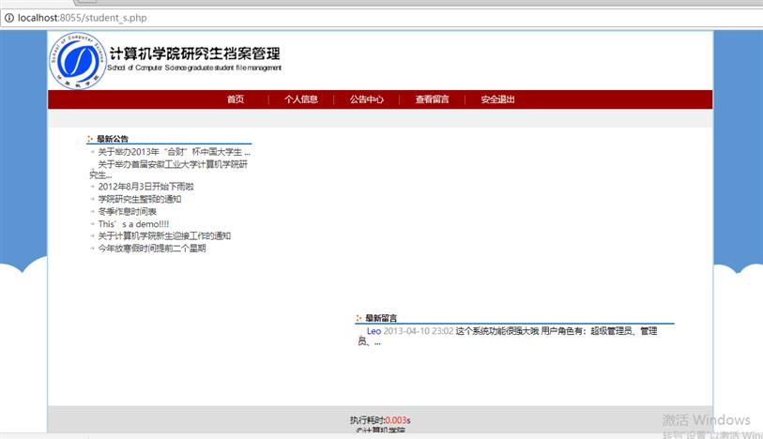Click the orange icon beside 最新留言 heading
Viewport: 763px width, 439px height.
tap(359, 318)
